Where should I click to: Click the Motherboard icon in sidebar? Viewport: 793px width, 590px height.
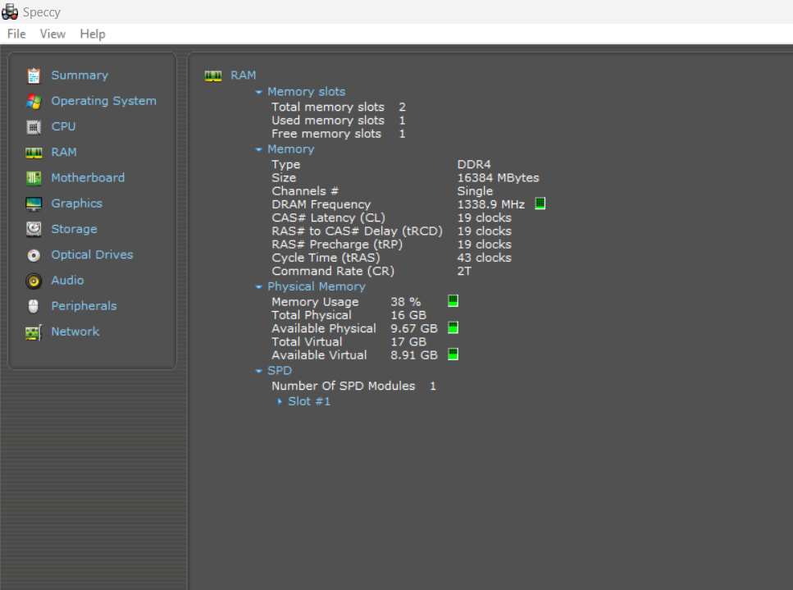[x=34, y=178]
